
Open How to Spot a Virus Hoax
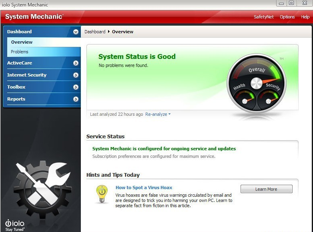tap(144, 188)
